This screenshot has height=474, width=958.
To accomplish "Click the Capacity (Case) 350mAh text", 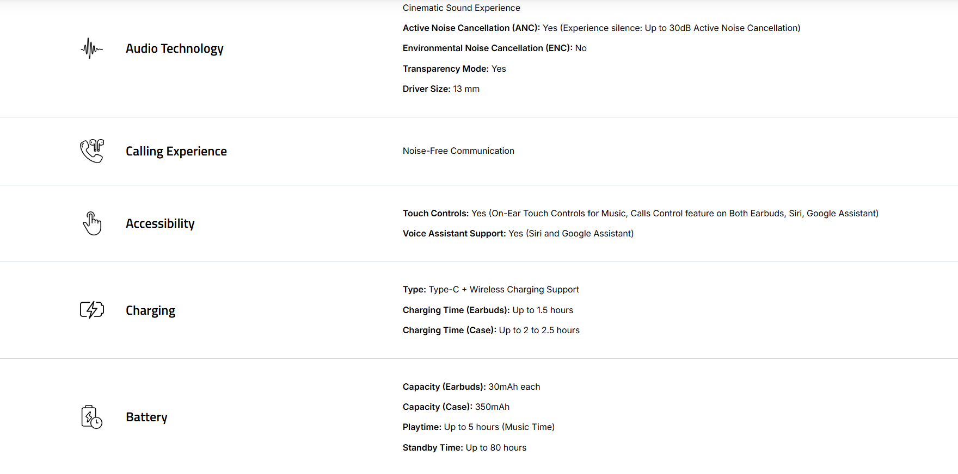I will click(456, 407).
